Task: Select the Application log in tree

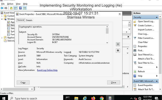Action: coord(11,22)
